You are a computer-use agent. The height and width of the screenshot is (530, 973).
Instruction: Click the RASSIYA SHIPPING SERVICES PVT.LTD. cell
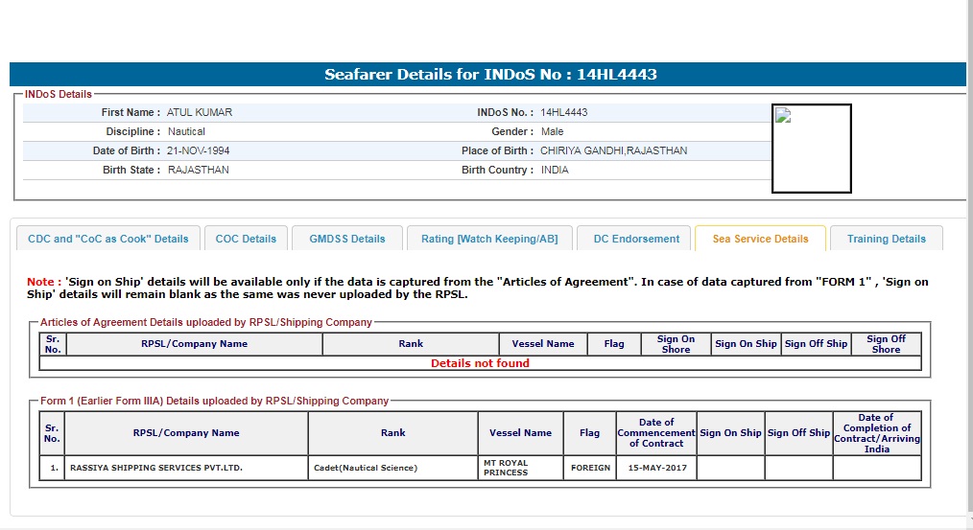[155, 468]
